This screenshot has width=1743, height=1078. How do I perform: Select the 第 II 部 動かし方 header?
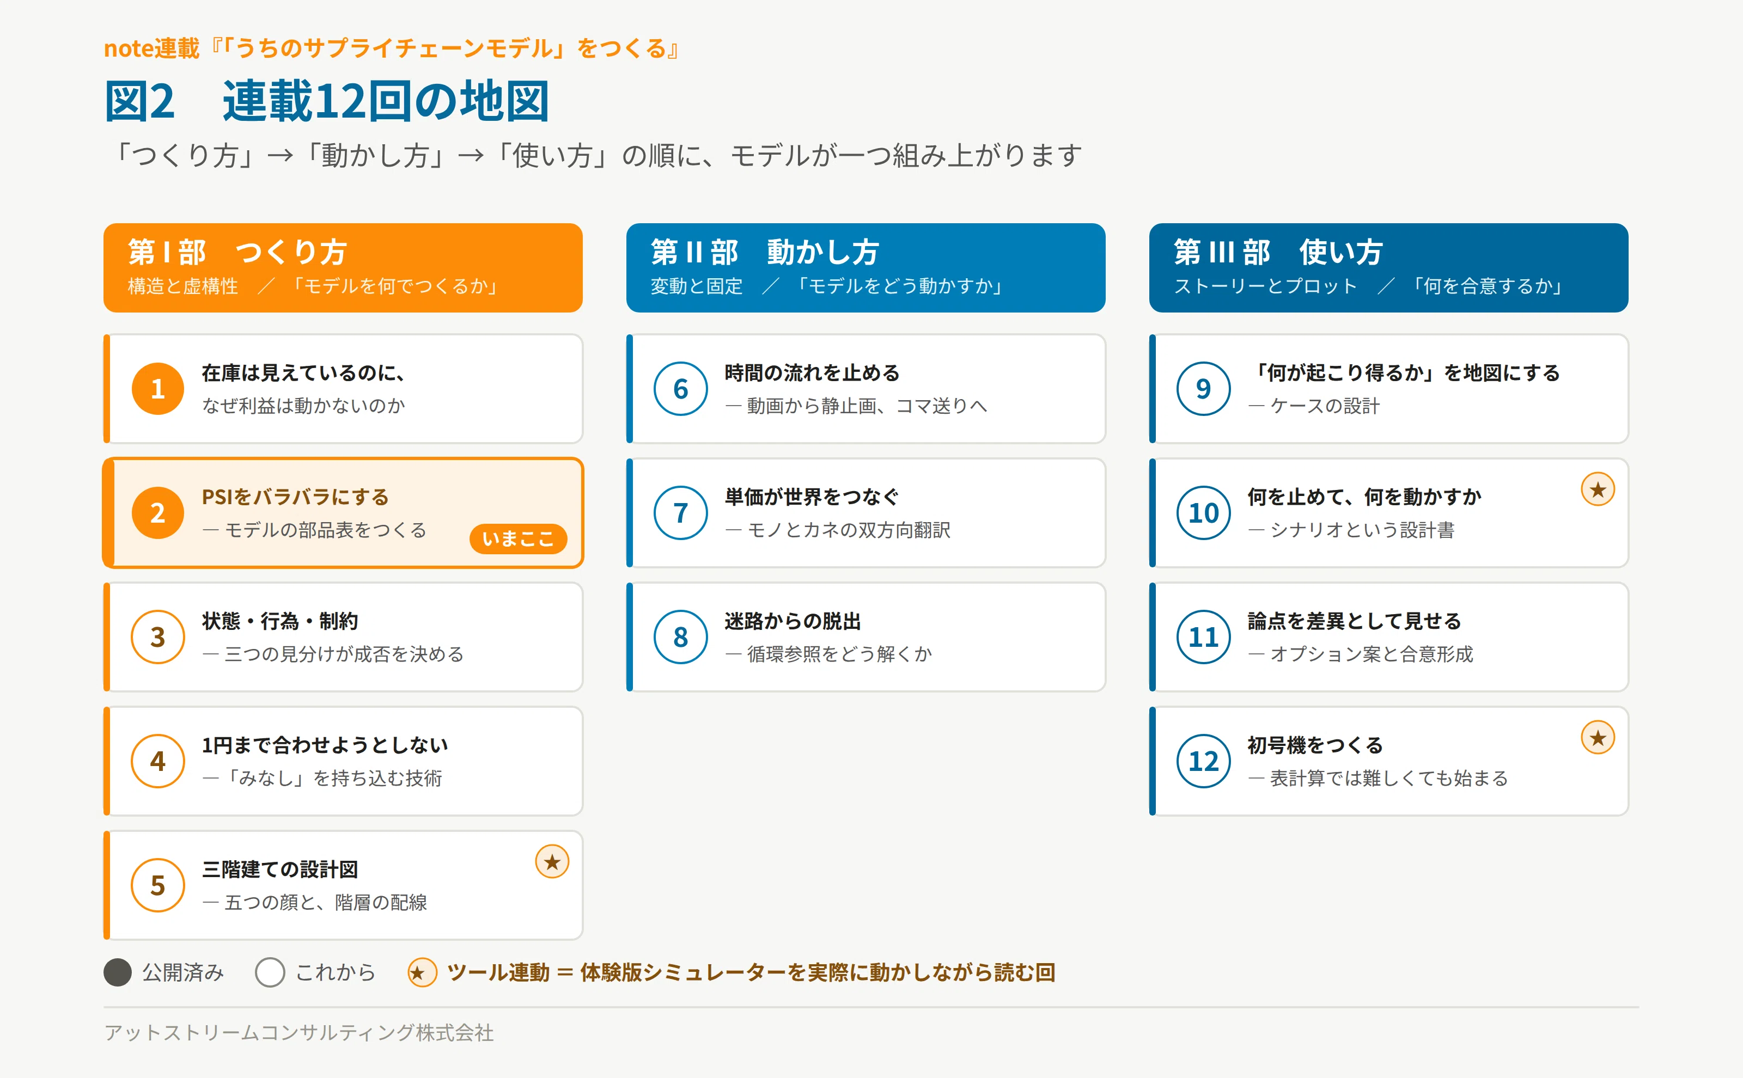pos(866,267)
